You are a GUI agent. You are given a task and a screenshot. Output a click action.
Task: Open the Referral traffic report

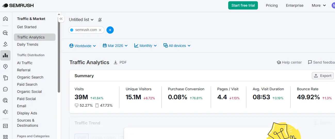click(x=24, y=70)
